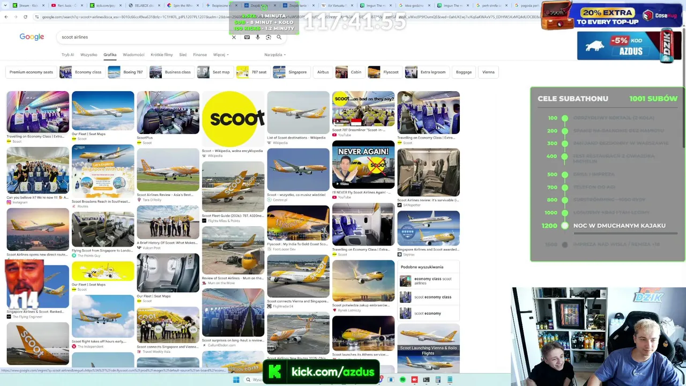Viewport: 686px width, 386px height.
Task: Open the Notepad icon in the taskbar
Action: [x=450, y=380]
